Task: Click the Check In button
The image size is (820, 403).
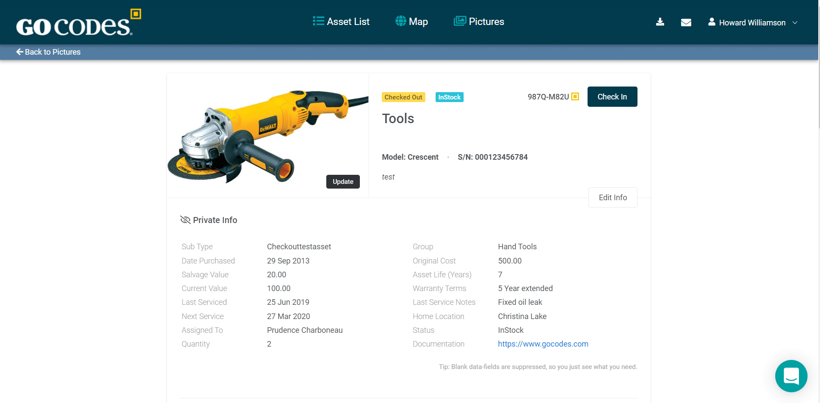Action: coord(612,97)
